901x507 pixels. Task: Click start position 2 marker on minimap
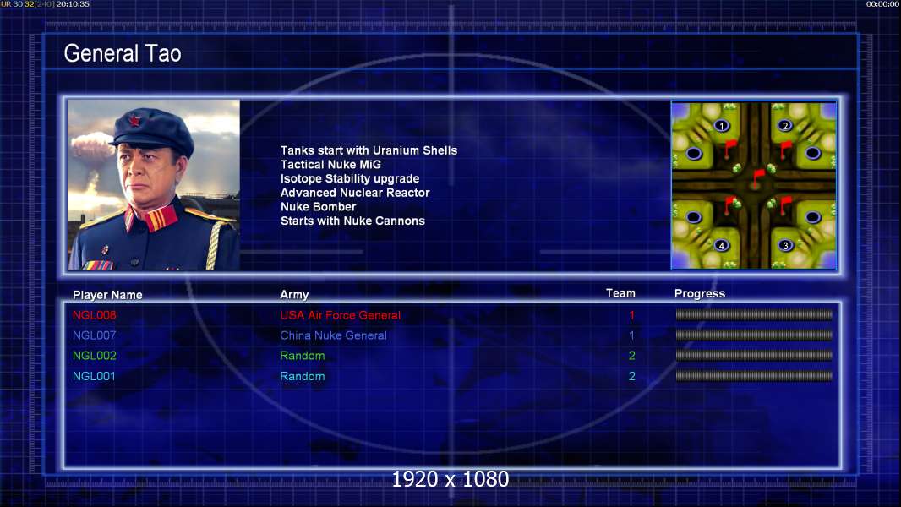[x=785, y=126]
